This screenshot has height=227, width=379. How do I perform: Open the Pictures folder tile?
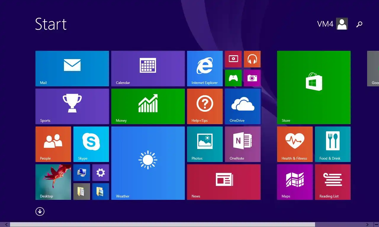101,192
